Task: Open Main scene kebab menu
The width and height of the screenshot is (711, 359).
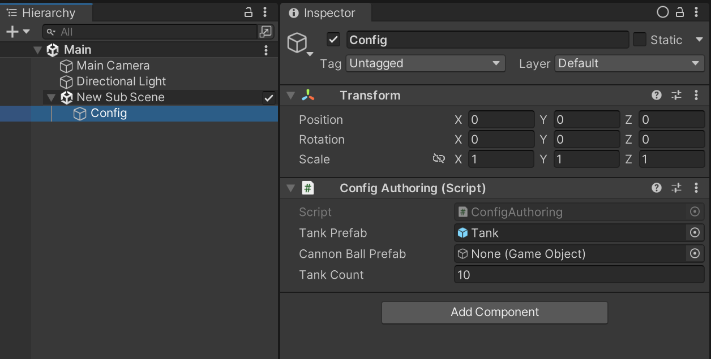Action: coord(266,50)
